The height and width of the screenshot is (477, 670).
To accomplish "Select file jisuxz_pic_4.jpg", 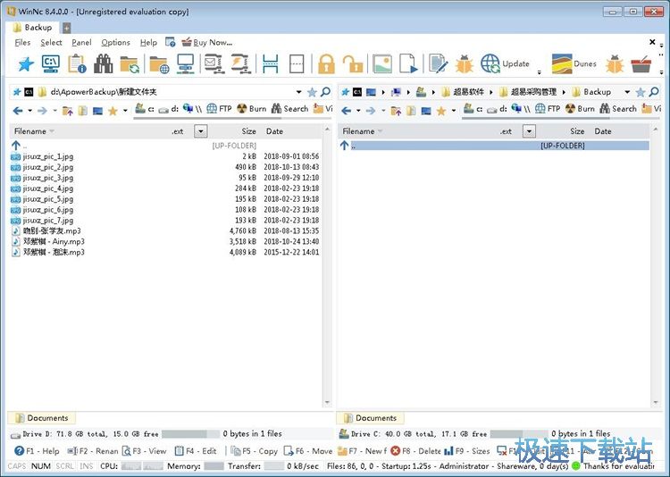I will [x=165, y=188].
